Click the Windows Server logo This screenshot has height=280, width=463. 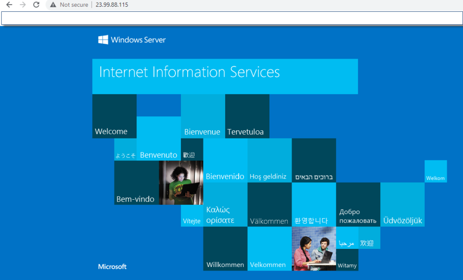[x=132, y=40]
